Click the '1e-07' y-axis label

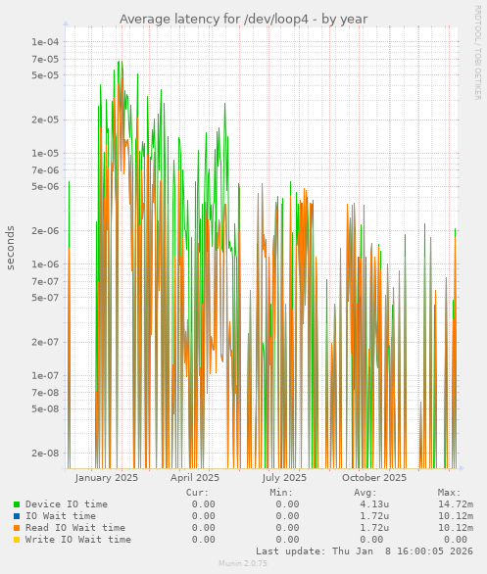click(x=45, y=375)
